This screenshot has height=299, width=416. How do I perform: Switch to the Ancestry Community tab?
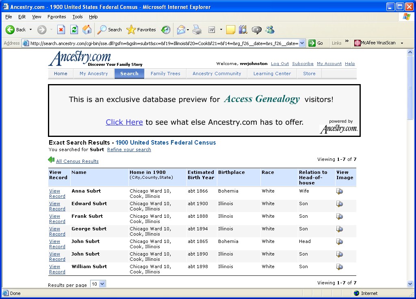pyautogui.click(x=217, y=74)
